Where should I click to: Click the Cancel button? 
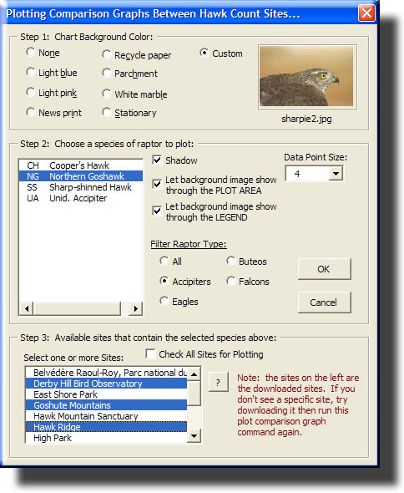point(324,302)
